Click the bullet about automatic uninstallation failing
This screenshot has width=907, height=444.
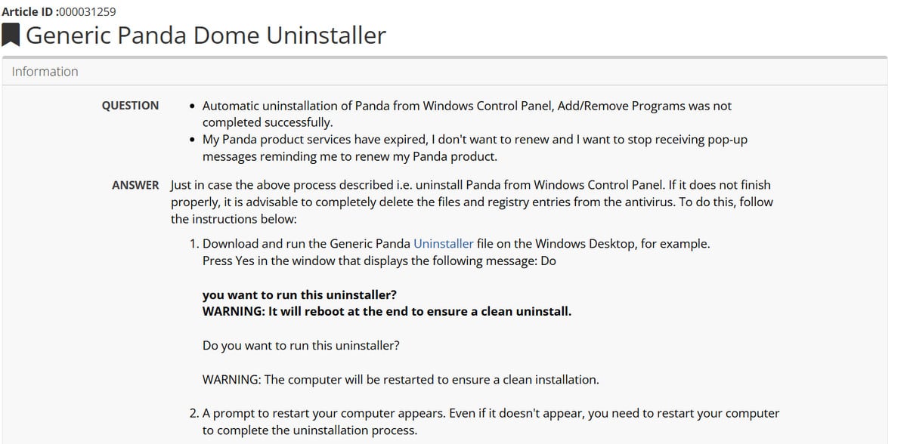pos(466,114)
